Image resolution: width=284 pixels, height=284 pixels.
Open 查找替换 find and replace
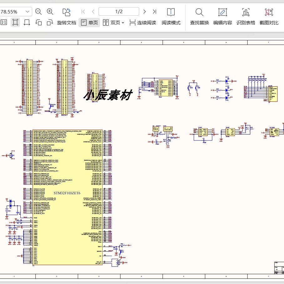200,17
